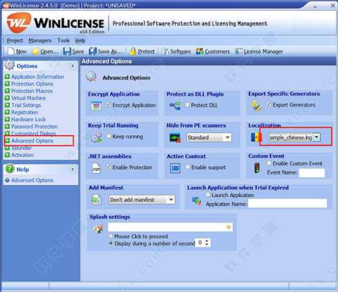Click the Protect as DLL Plugin icon

point(175,105)
